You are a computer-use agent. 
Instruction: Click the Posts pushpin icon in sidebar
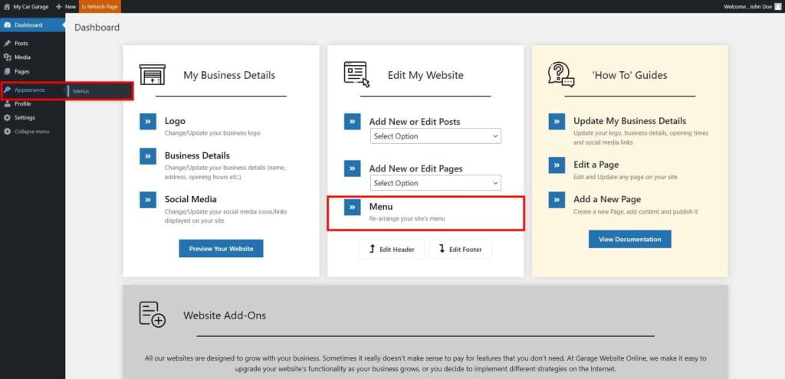(7, 44)
